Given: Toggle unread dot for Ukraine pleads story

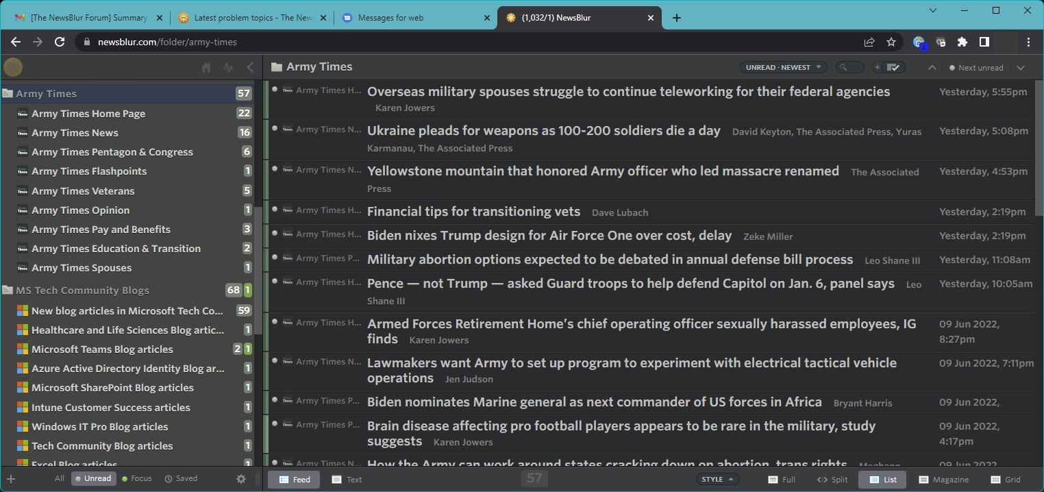Looking at the screenshot, I should (275, 128).
